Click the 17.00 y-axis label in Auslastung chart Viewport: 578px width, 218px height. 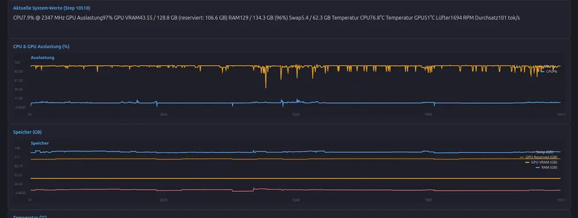point(19,98)
